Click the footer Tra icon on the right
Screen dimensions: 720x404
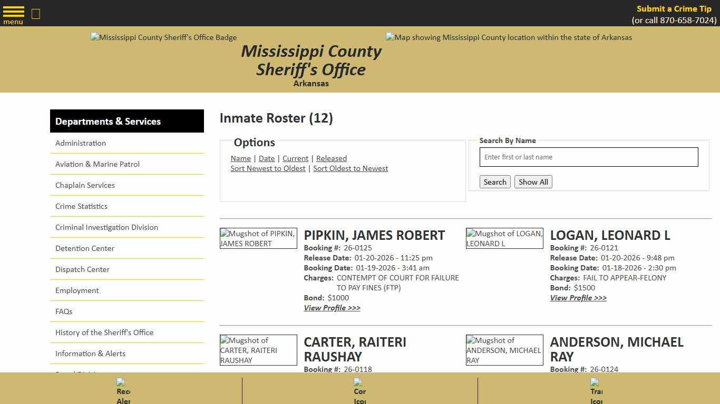[596, 389]
